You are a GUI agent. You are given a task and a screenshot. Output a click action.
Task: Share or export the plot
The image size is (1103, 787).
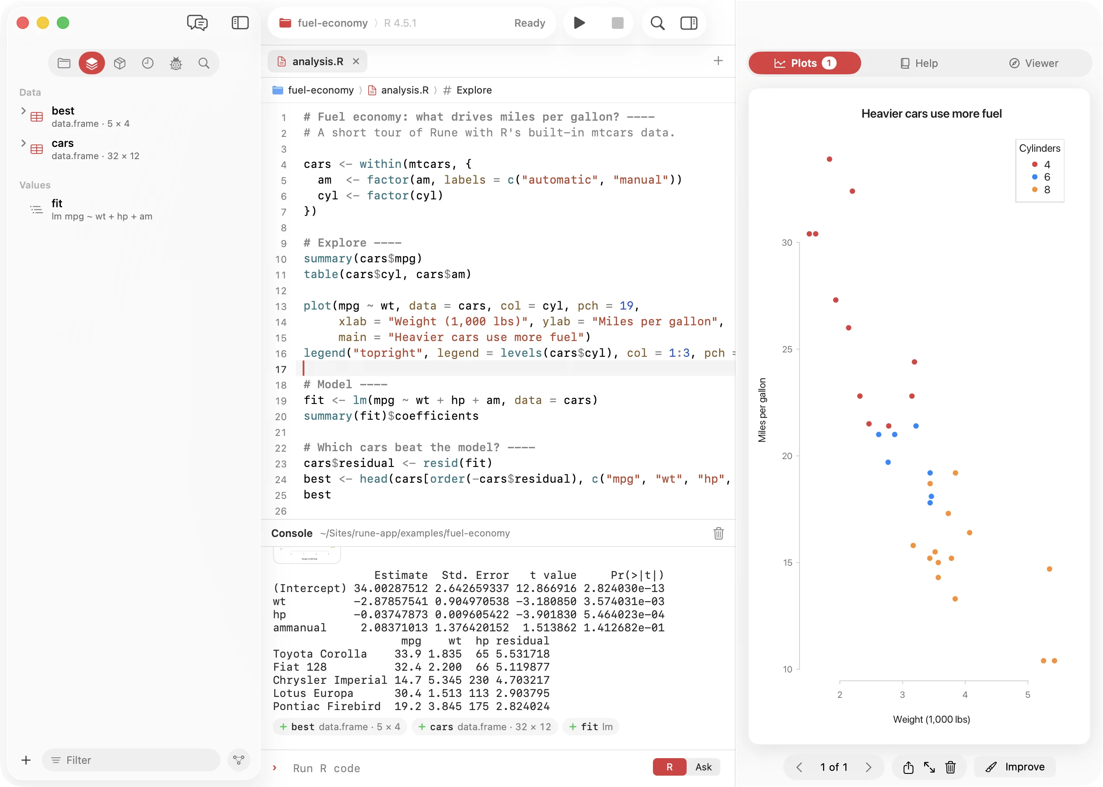908,767
